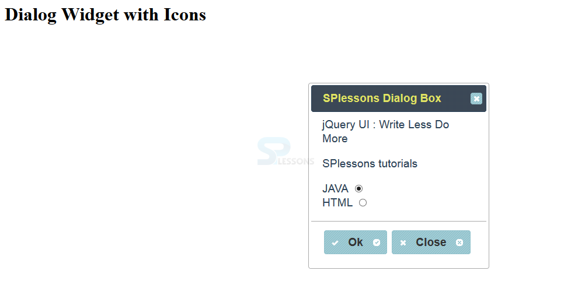Click the small x icon left of Close
Image resolution: width=571 pixels, height=302 pixels.
[x=403, y=243]
